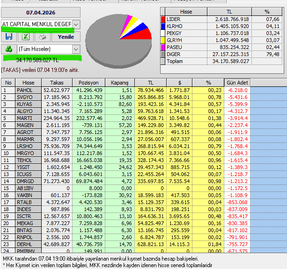287x269 pixels.
Task: Select the MRGYO stock cell
Action: point(29,153)
